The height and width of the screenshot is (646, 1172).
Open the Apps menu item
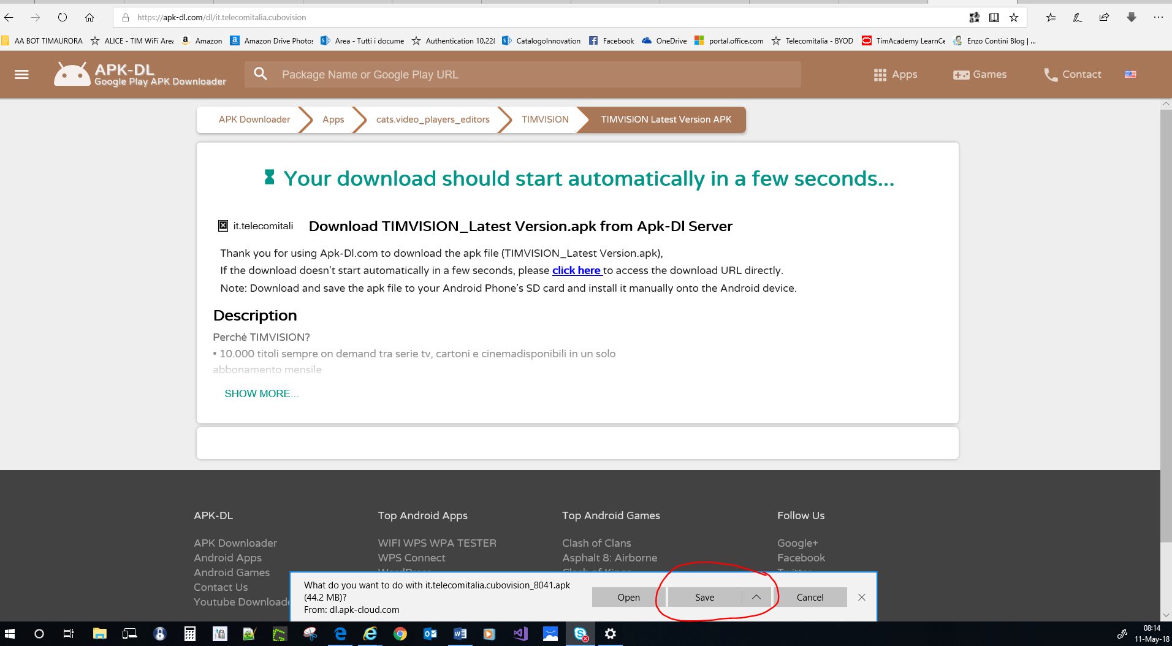896,74
